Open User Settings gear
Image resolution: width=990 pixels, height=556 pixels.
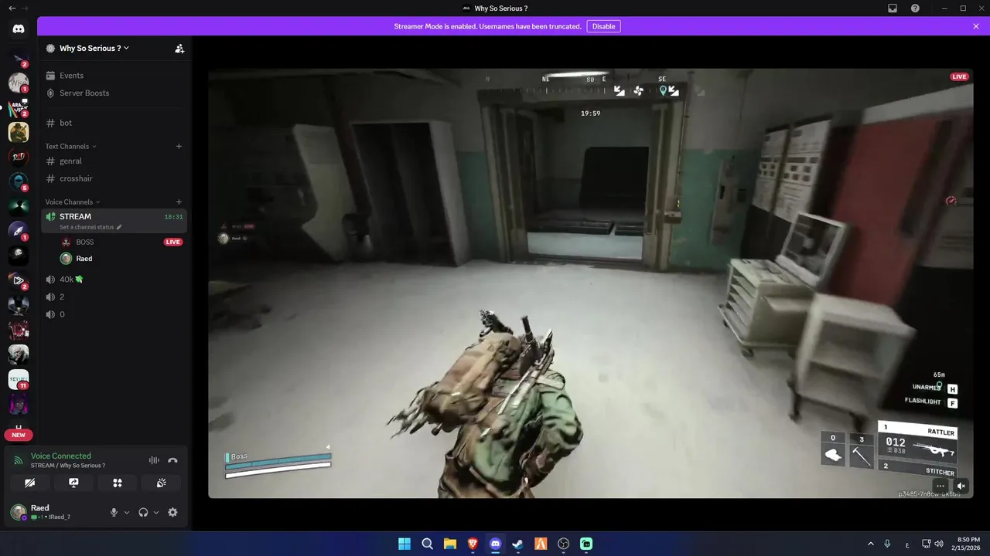pyautogui.click(x=172, y=512)
